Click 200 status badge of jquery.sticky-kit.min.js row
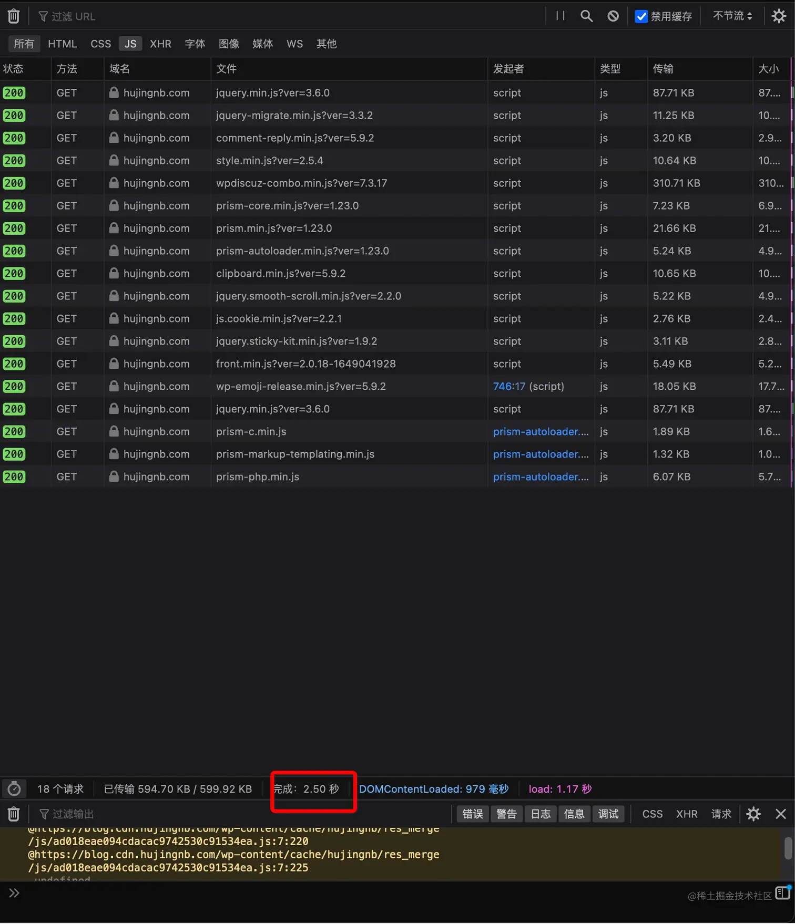This screenshot has height=924, width=795. point(14,341)
